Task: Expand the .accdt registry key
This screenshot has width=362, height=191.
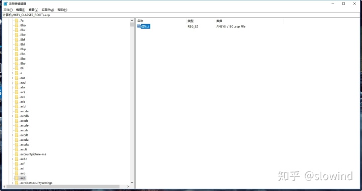Action: pyautogui.click(x=13, y=135)
